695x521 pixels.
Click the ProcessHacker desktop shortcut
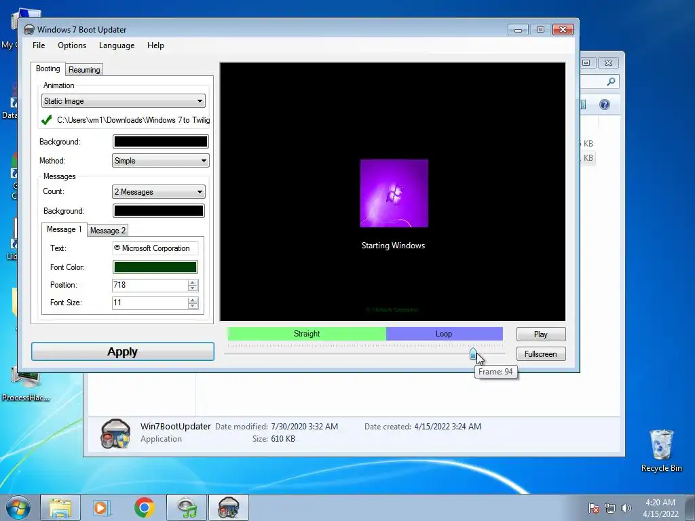click(26, 384)
